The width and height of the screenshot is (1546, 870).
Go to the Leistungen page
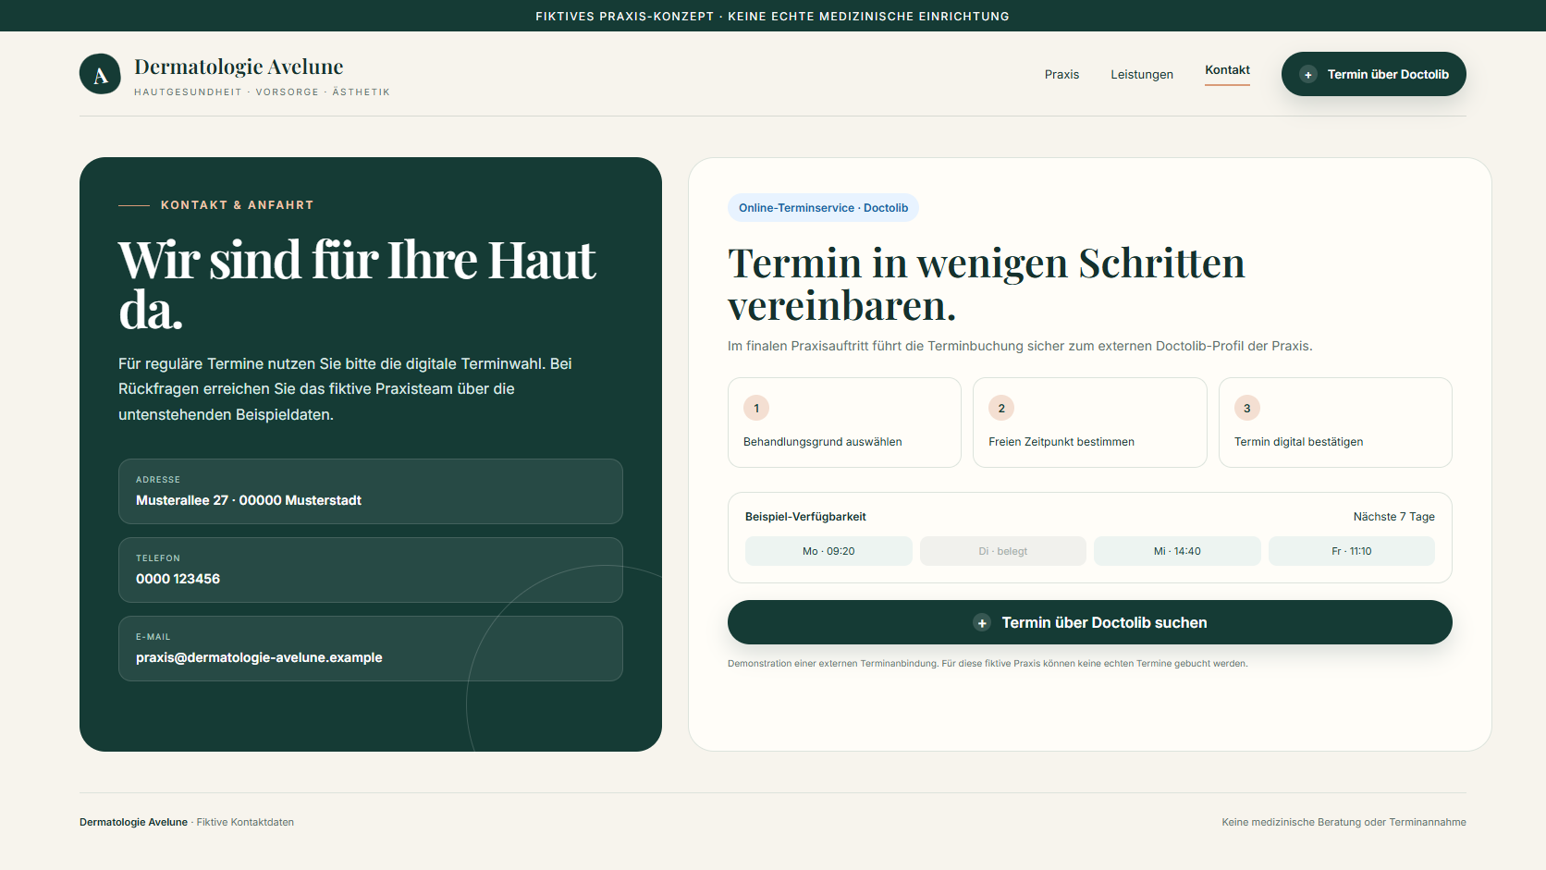point(1142,74)
